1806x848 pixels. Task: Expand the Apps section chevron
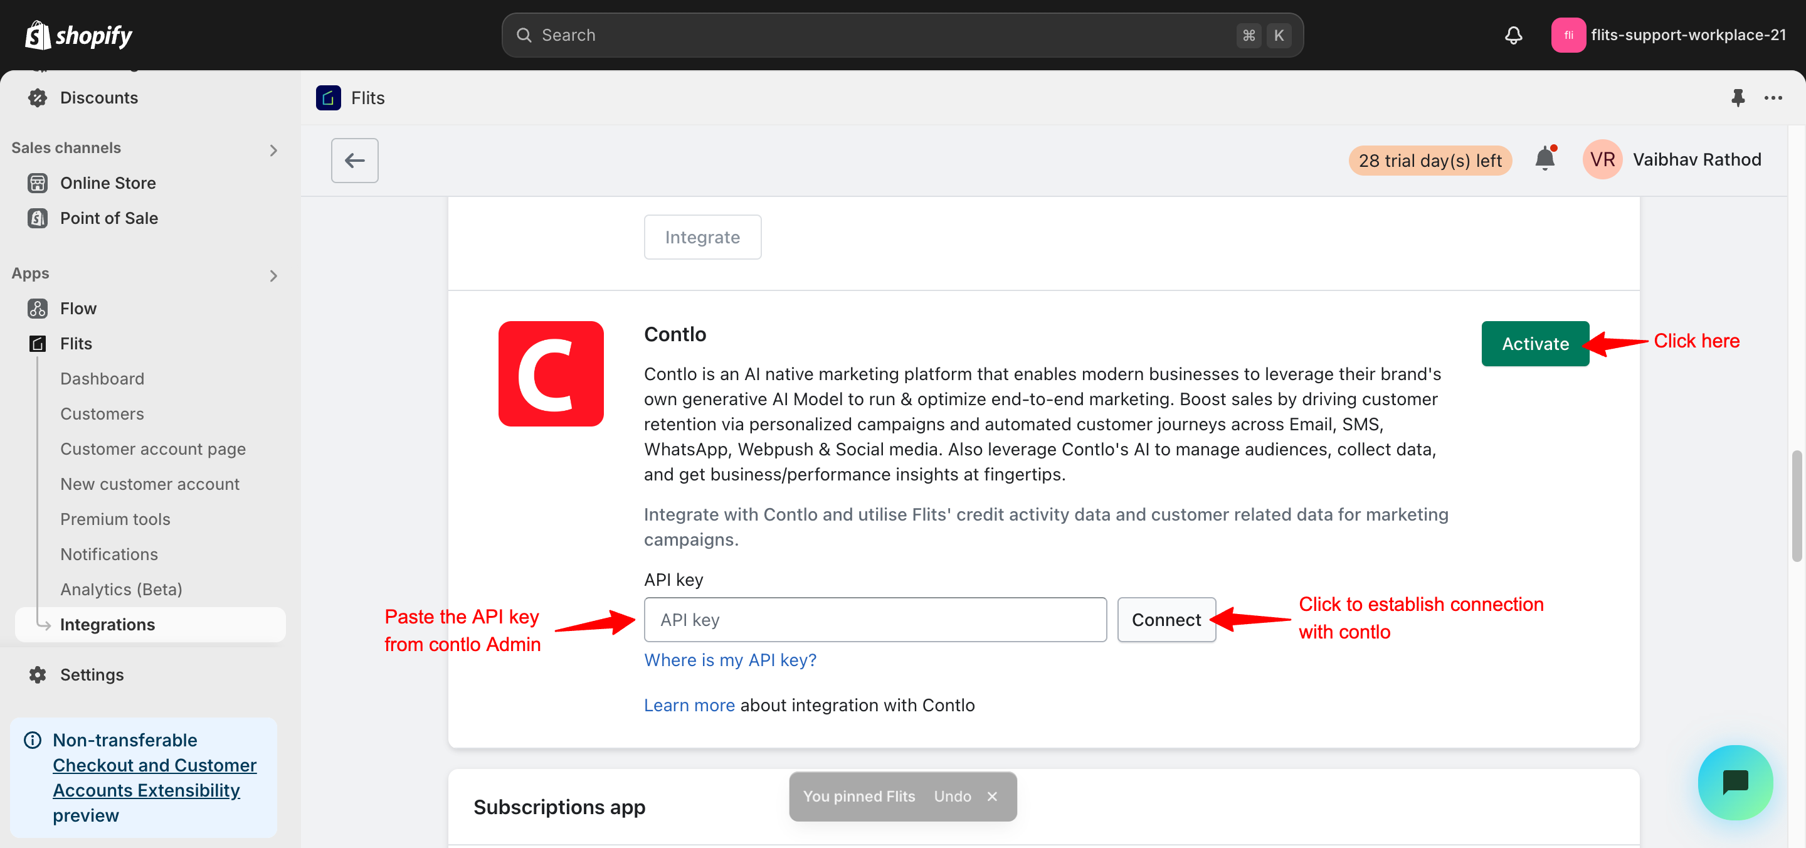coord(273,275)
